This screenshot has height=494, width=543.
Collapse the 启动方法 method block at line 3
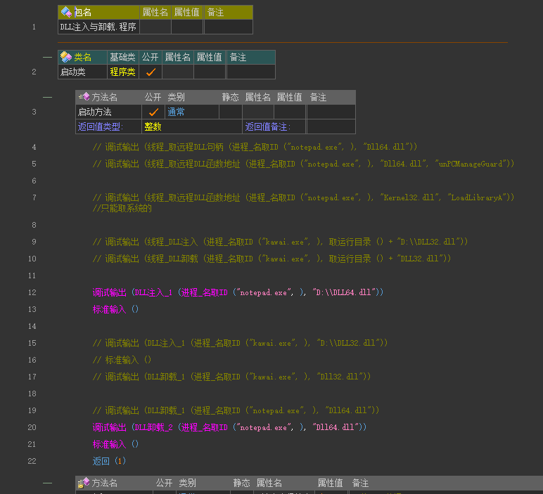[47, 97]
